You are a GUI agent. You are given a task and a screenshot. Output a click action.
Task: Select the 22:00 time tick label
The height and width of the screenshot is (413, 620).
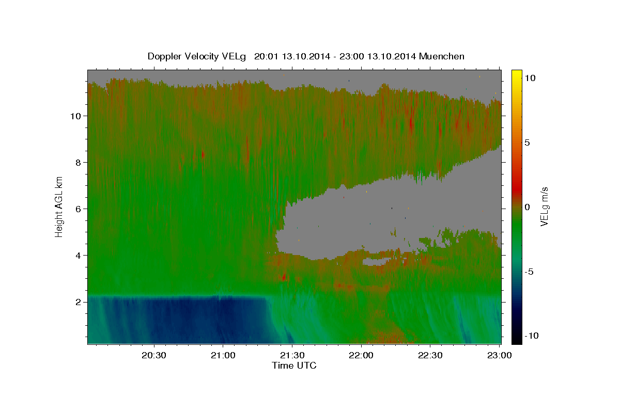[361, 355]
